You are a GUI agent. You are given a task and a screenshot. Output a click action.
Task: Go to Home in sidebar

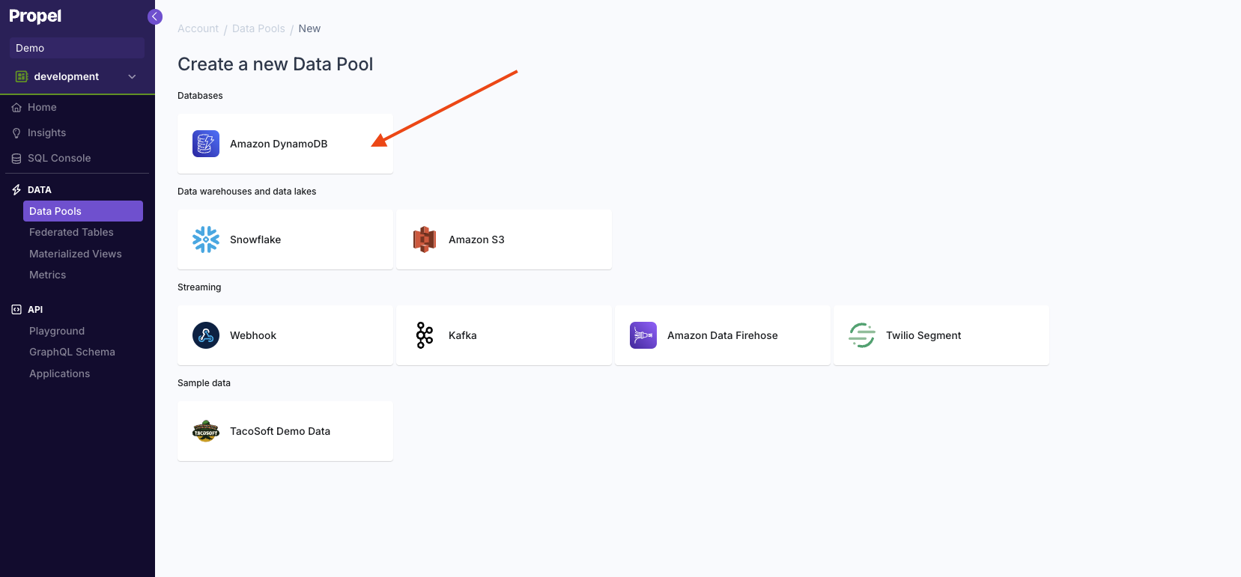tap(42, 108)
